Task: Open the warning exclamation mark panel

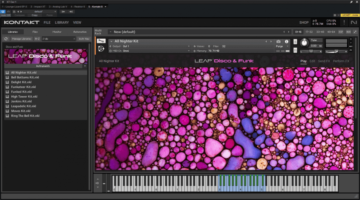Action: coord(344,22)
